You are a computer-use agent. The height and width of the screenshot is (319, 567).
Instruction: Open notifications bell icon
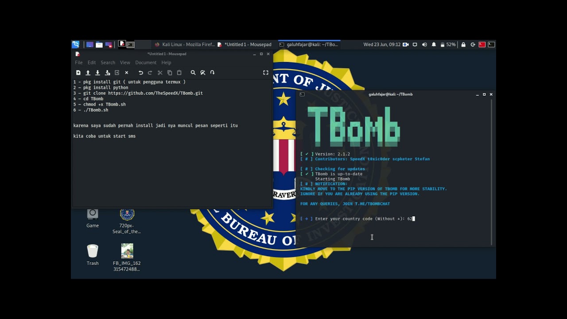tap(434, 45)
